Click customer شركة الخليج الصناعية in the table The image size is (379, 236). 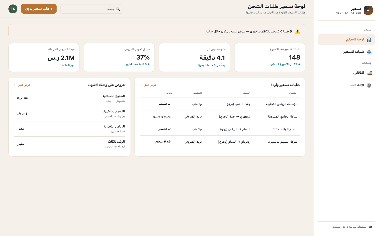(x=282, y=117)
